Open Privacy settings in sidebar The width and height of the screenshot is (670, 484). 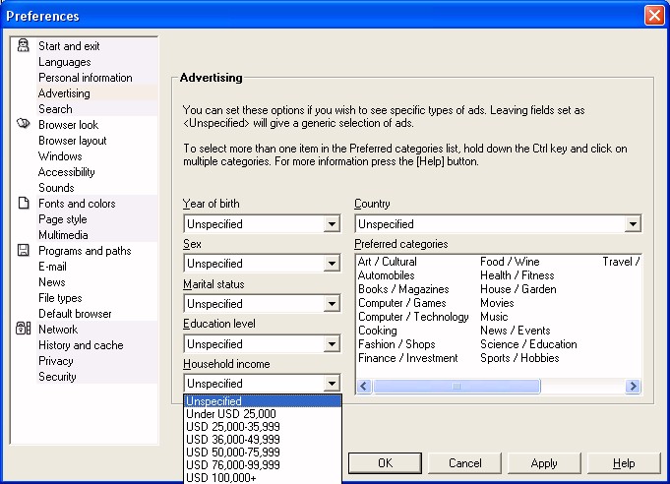tap(56, 361)
